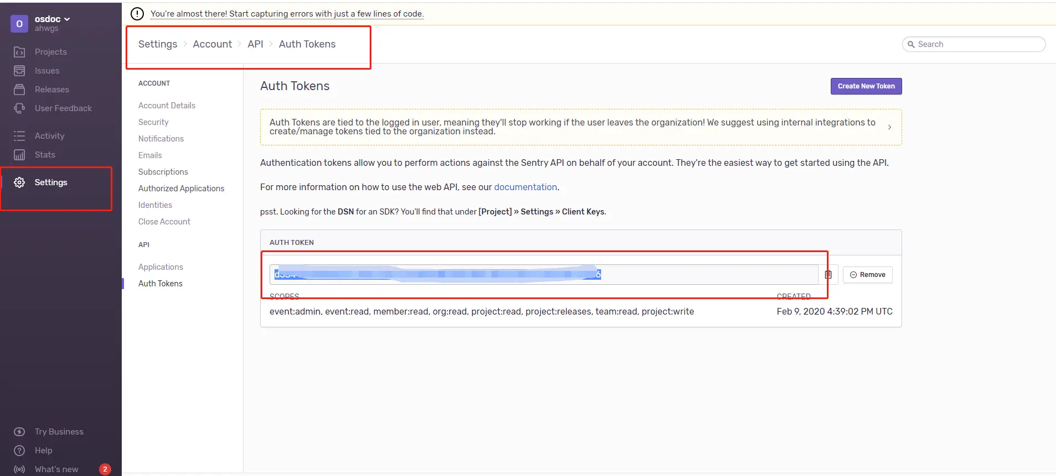Click the Account breadcrumb
Viewport: 1056px width, 476px height.
[213, 44]
